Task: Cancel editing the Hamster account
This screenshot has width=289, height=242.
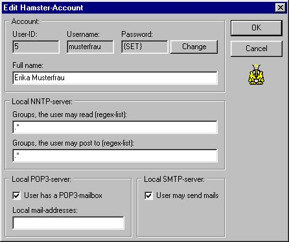Action: 257,49
